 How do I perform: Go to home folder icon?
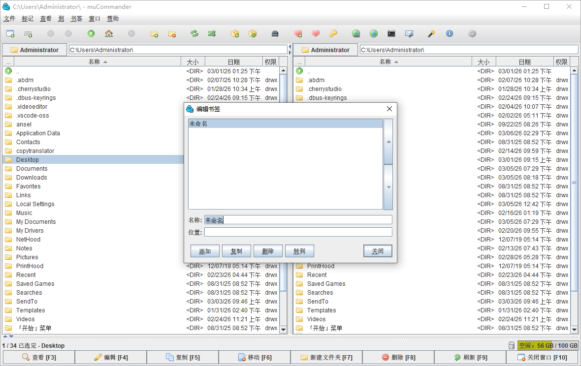[x=109, y=33]
